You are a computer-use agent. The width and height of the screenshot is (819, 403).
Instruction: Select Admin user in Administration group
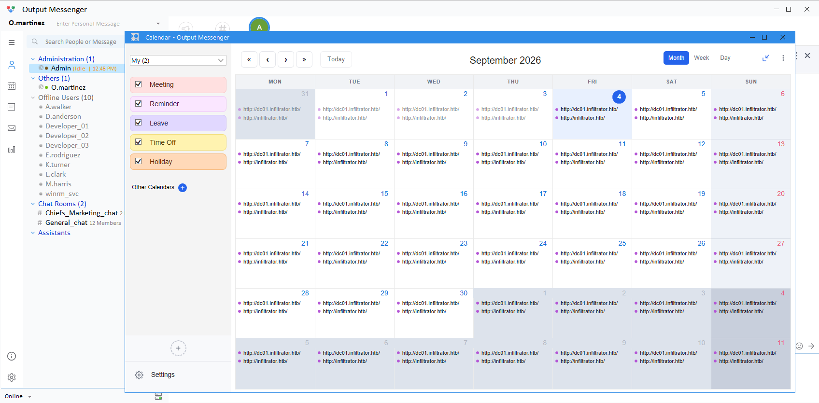pyautogui.click(x=77, y=69)
